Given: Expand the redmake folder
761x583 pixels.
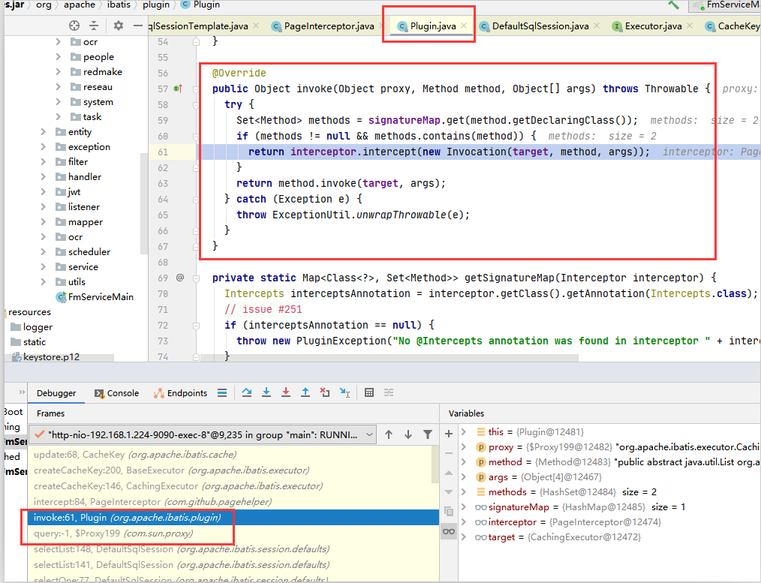Looking at the screenshot, I should pos(59,72).
